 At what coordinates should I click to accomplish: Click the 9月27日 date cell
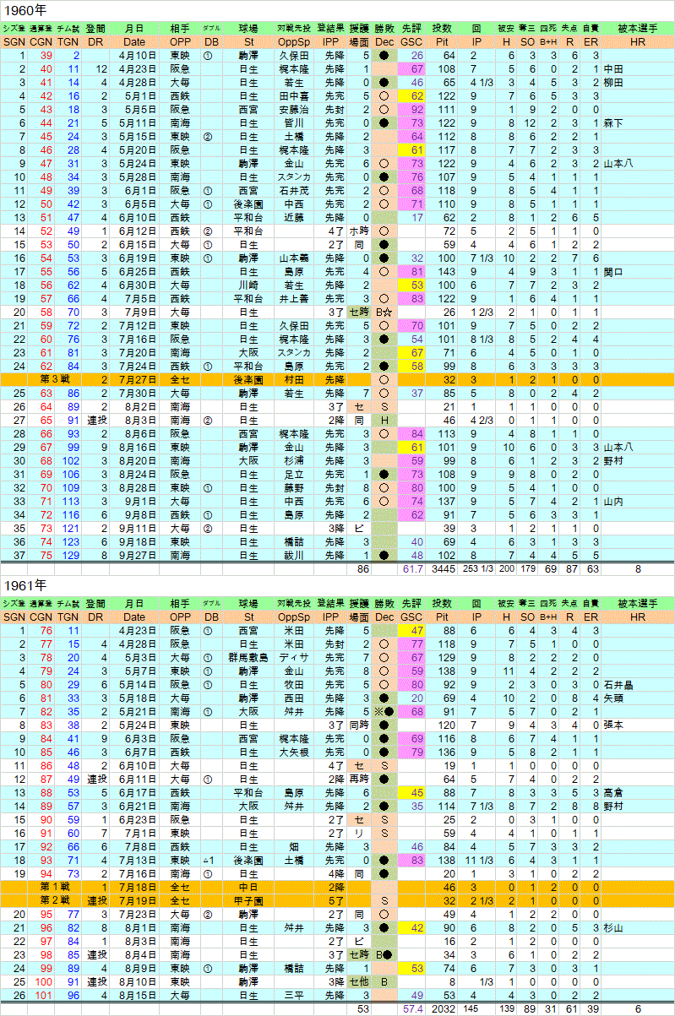133,556
